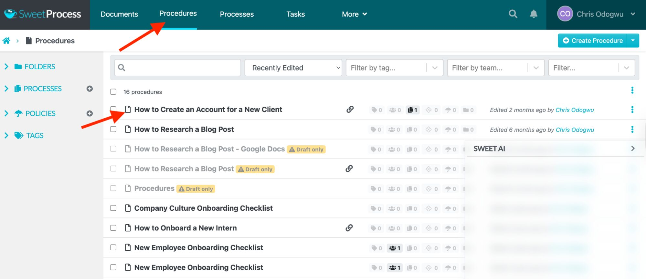Open kebab menu for How to Create an Account row
Image resolution: width=646 pixels, height=279 pixels.
632,110
